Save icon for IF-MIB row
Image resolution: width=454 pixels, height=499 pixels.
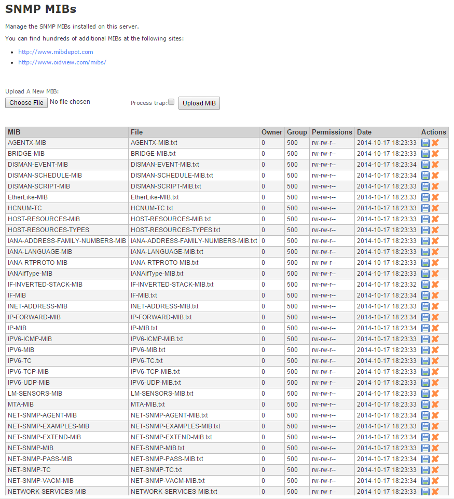tap(425, 295)
